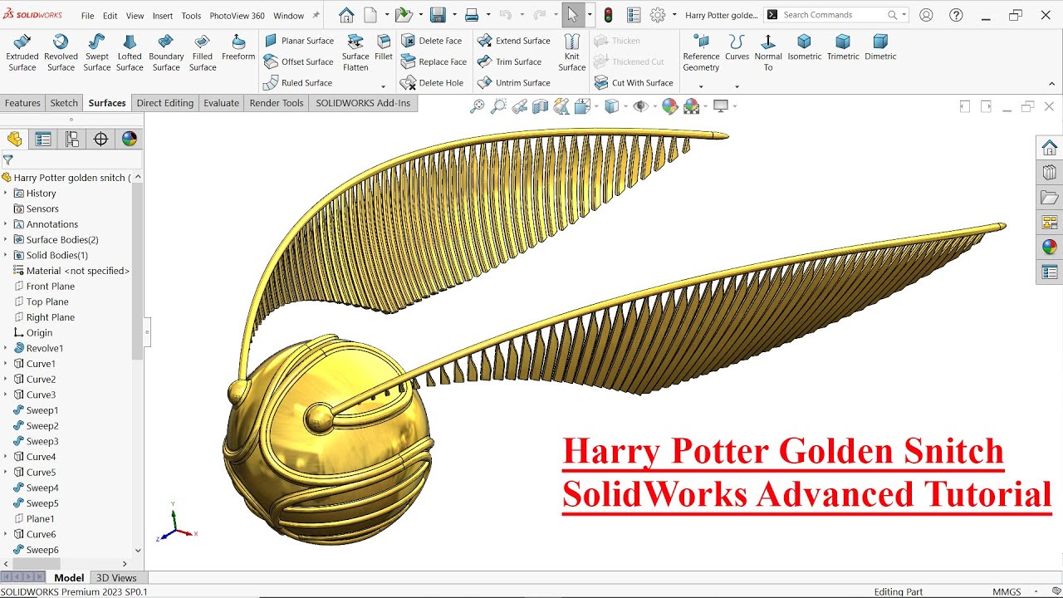Expand the History tree node
1063x598 pixels.
coord(5,194)
